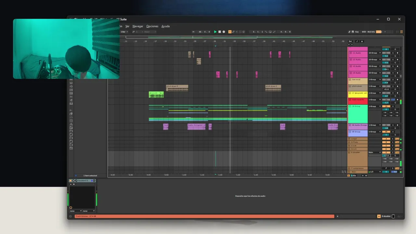Viewport: 416px width, 234px height.
Task: Click the Main track volume field
Action: (x=386, y=172)
